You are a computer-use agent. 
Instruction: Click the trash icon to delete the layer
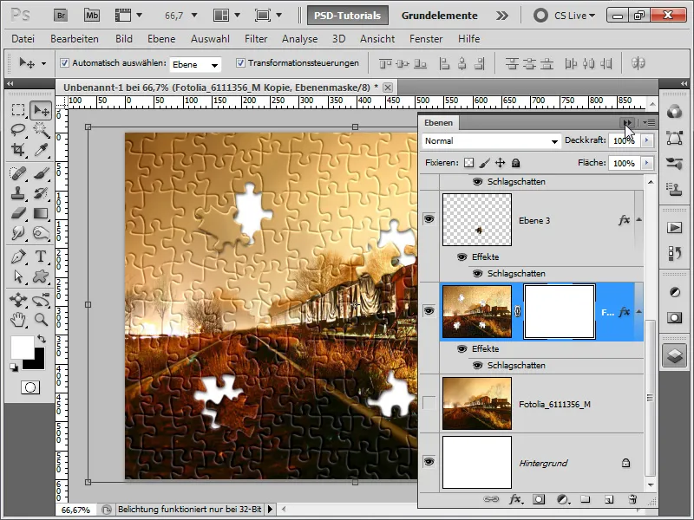click(x=632, y=500)
